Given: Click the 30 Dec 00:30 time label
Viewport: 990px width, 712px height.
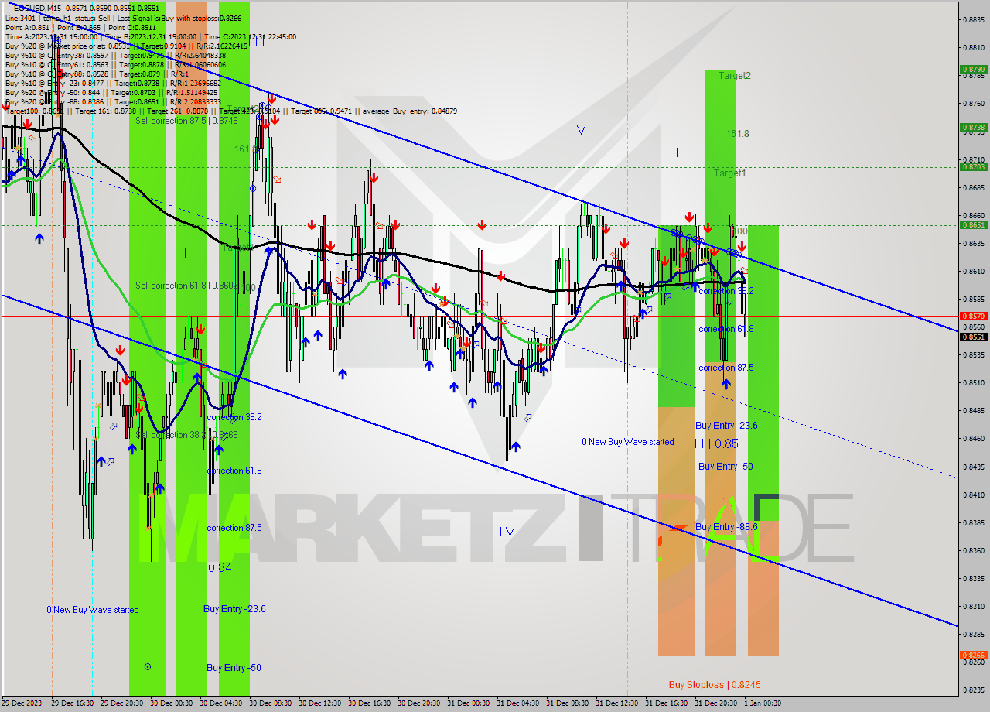Looking at the screenshot, I should [172, 703].
